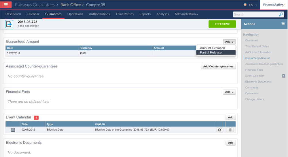
Task: Click the Date column header in Guaranteed Amount
Action: (x=42, y=48)
